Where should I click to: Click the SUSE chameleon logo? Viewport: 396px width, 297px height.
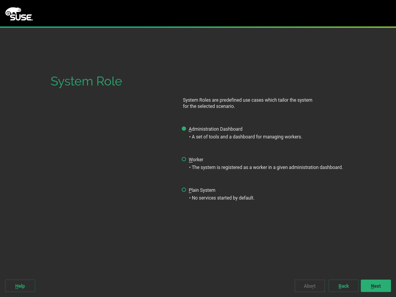pyautogui.click(x=13, y=11)
